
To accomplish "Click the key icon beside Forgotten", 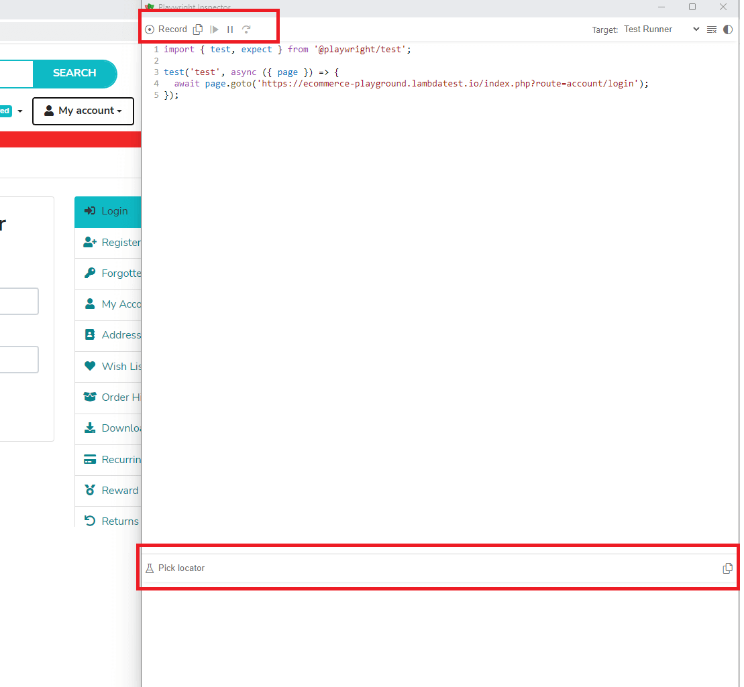I will tap(90, 273).
